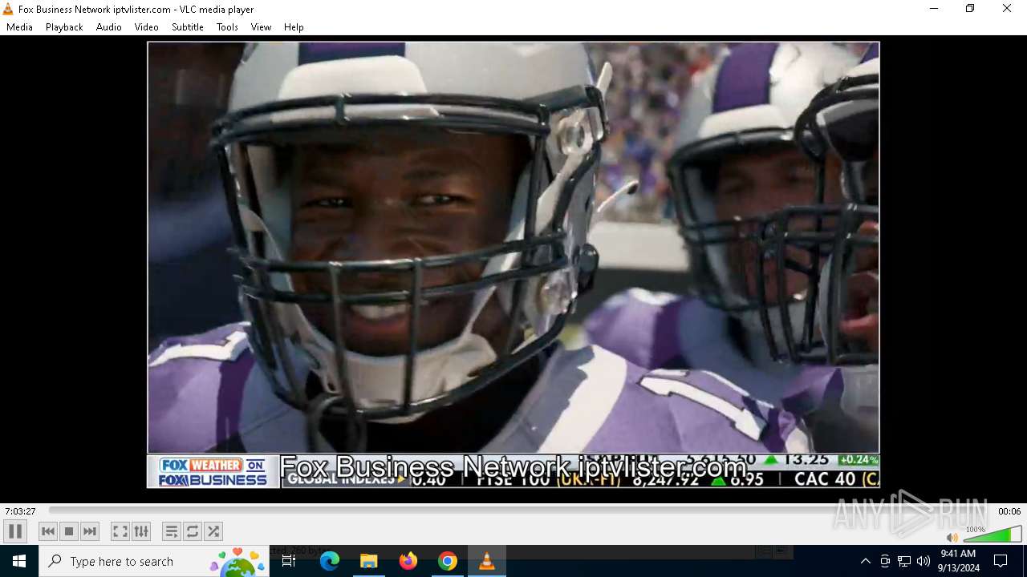1027x577 pixels.
Task: Launch Microsoft Edge from the taskbar
Action: pyautogui.click(x=330, y=561)
